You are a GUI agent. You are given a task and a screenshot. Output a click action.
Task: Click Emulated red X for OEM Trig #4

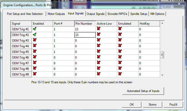coord(120,46)
